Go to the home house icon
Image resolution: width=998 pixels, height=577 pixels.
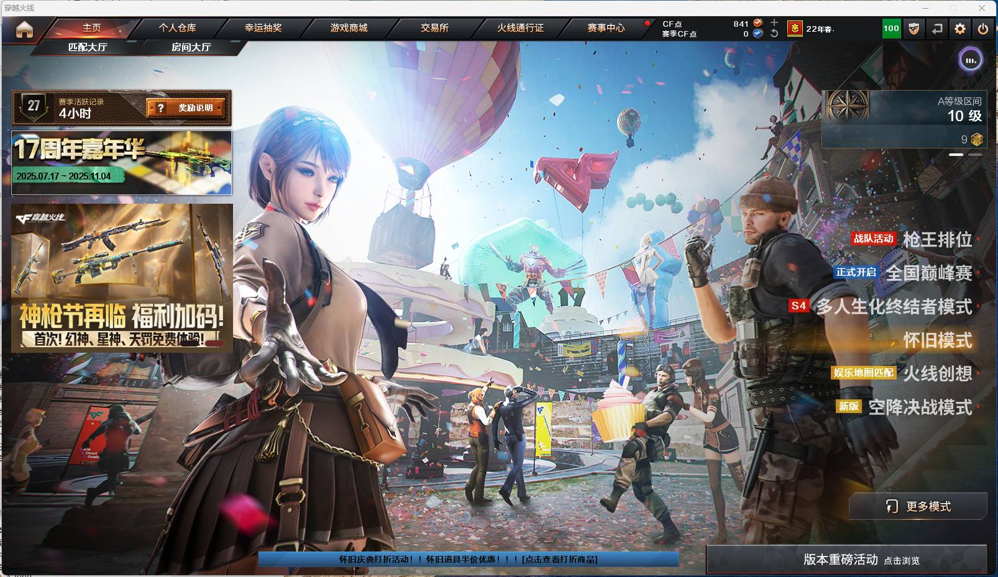pos(24,29)
